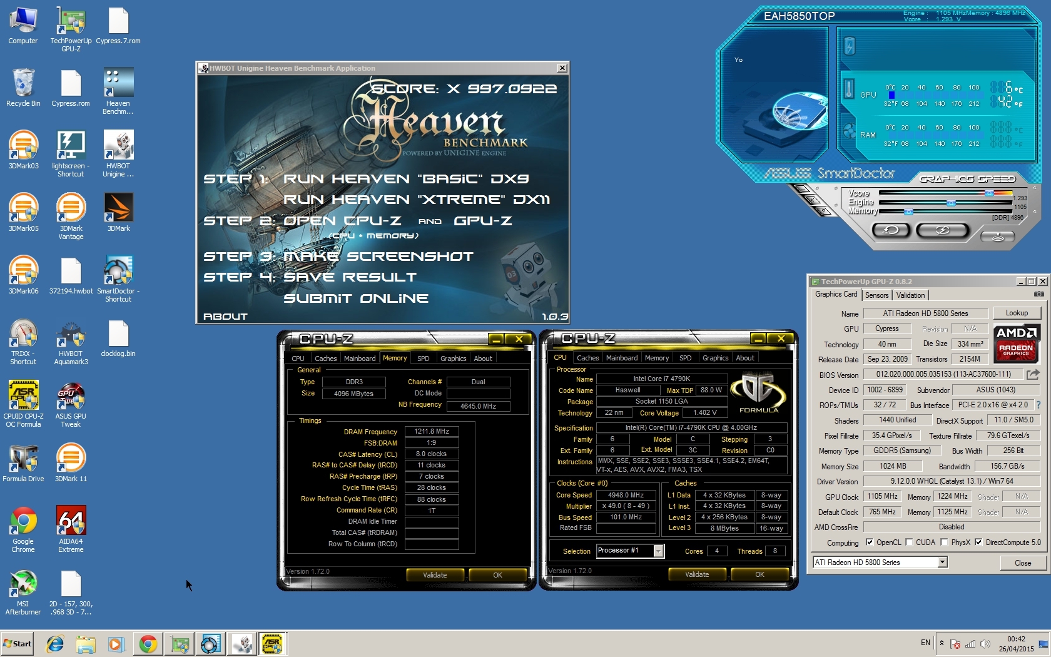Viewport: 1051px width, 657px height.
Task: Click OK in the Processor CPU-Z window
Action: 759,574
